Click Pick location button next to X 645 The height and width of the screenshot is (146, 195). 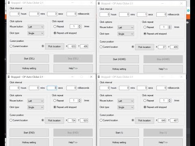(x=145, y=120)
